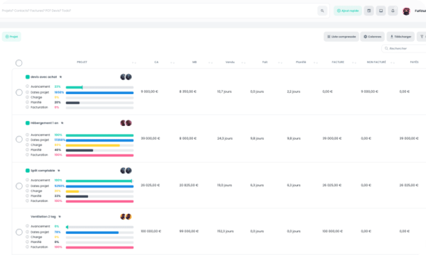Select the Hébergement 1 an row checkbox

pos(19,140)
